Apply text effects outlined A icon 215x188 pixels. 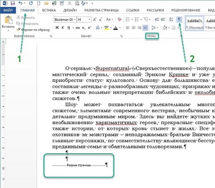(98, 28)
